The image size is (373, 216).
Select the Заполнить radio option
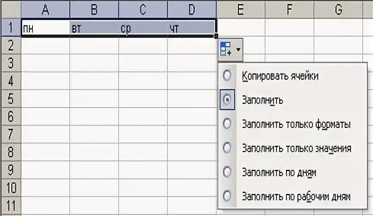(227, 99)
